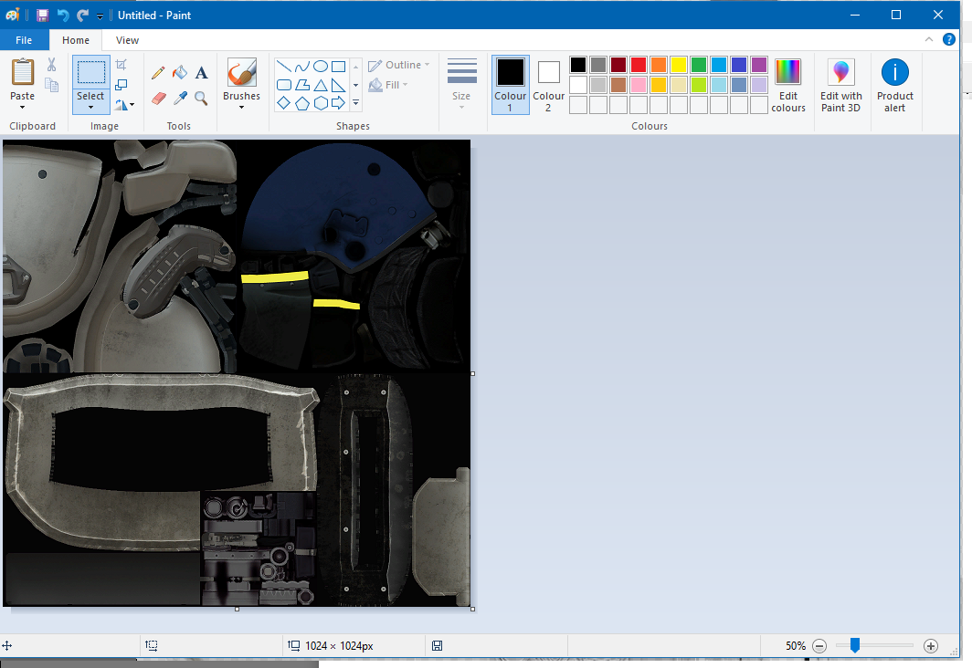Choose the Oval shape from Shapes gallery

pyautogui.click(x=321, y=67)
